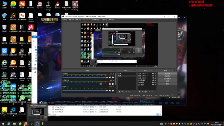Add a new source with plus button
Viewport: 224px width, 126px height.
click(x=139, y=92)
